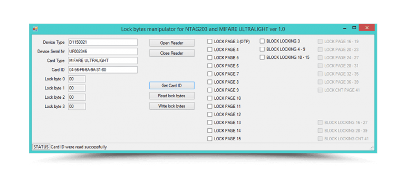Click the STATUS label in status bar
This screenshot has width=405, height=196.
(x=41, y=147)
